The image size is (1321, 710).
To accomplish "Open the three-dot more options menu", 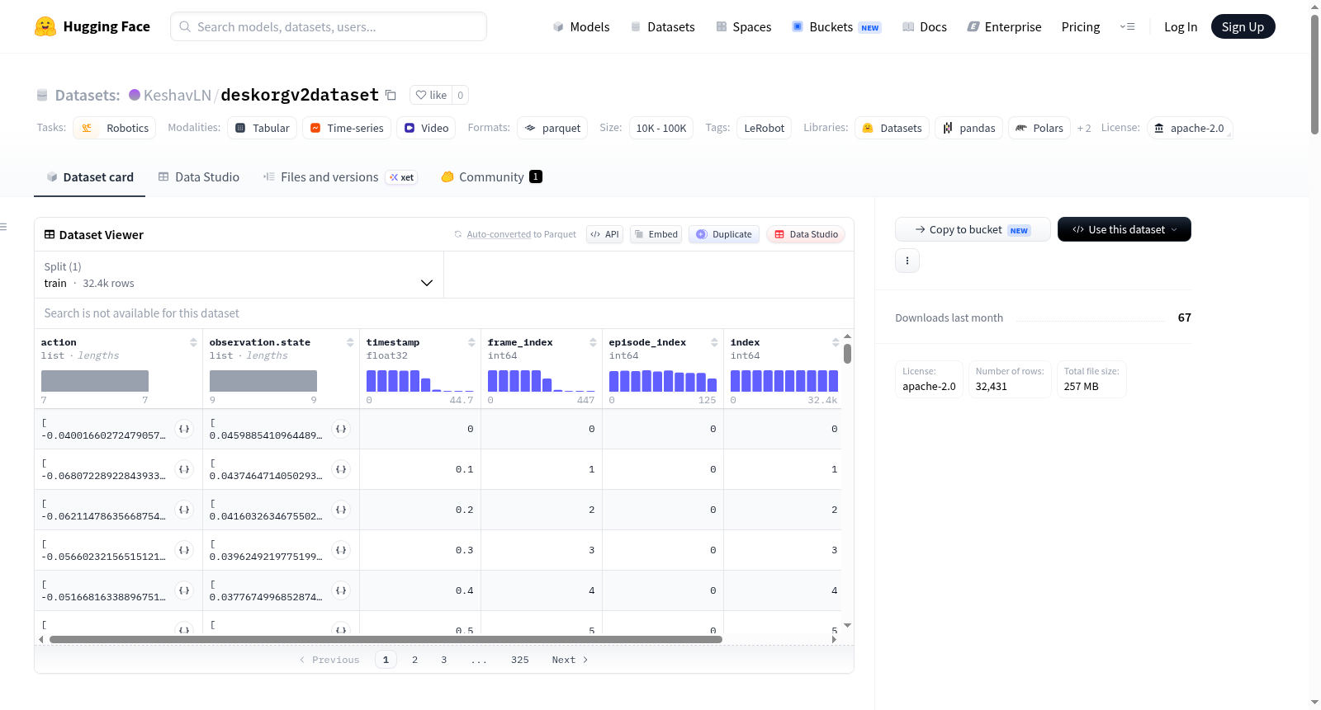I will 907,261.
